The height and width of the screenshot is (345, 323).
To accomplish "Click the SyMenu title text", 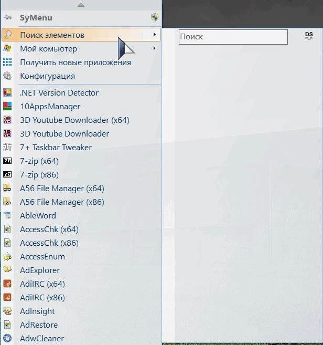I will click(x=36, y=18).
